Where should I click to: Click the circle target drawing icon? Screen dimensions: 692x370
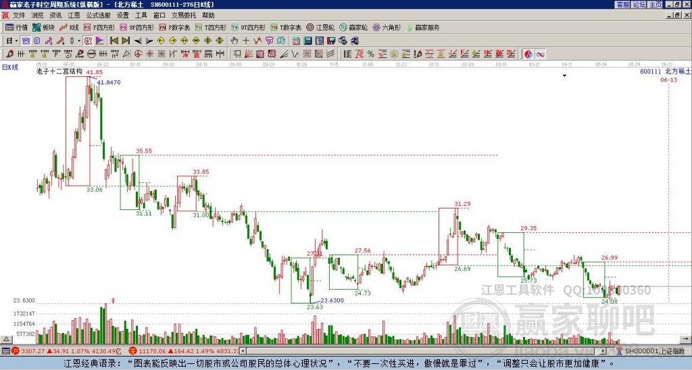click(x=138, y=54)
